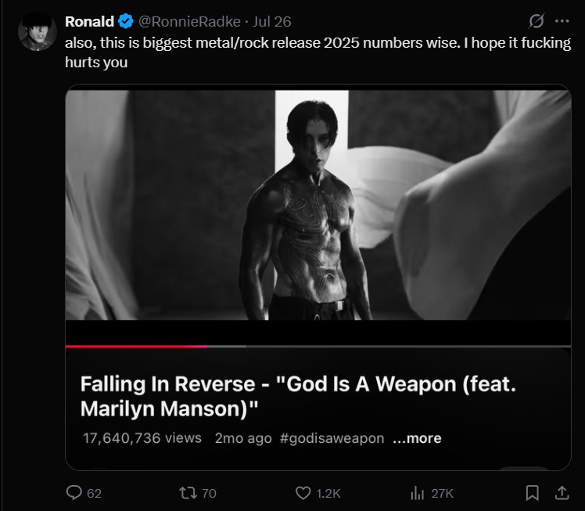Click the 17,640,736 views count text
585x511 pixels.
(x=142, y=438)
